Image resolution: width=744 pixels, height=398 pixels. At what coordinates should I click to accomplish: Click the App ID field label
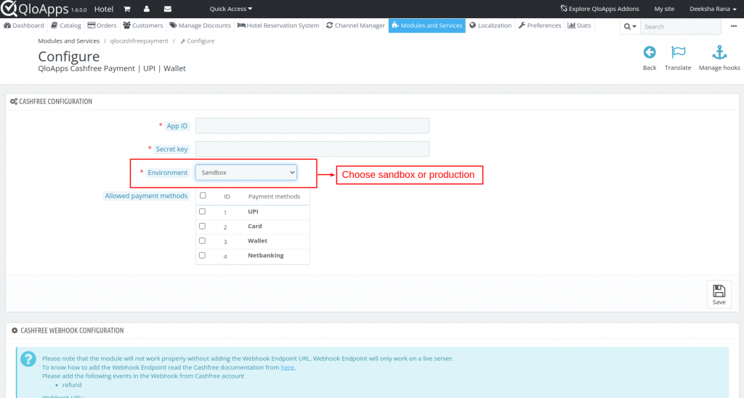pos(177,126)
